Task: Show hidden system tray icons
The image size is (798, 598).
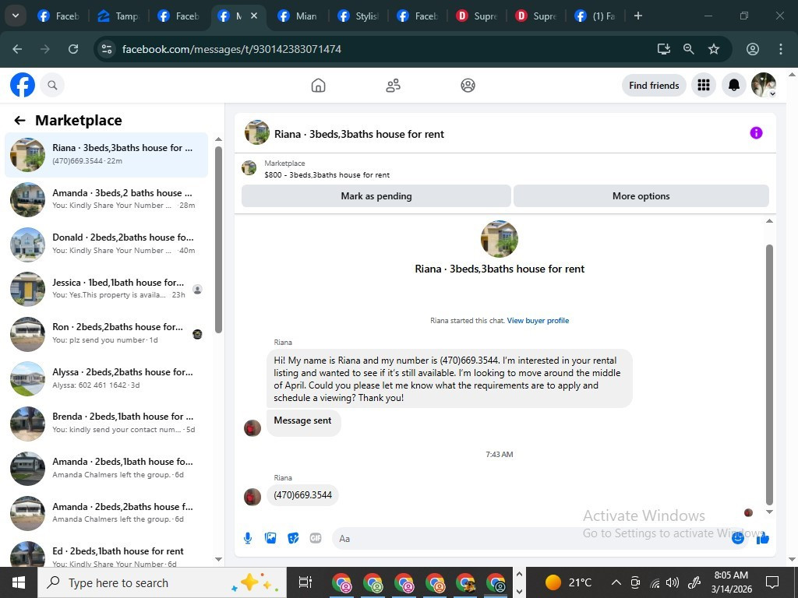Action: pyautogui.click(x=616, y=582)
